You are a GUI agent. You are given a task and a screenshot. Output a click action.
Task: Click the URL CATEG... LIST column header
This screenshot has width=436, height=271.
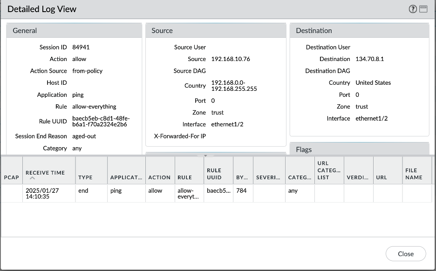(x=329, y=170)
